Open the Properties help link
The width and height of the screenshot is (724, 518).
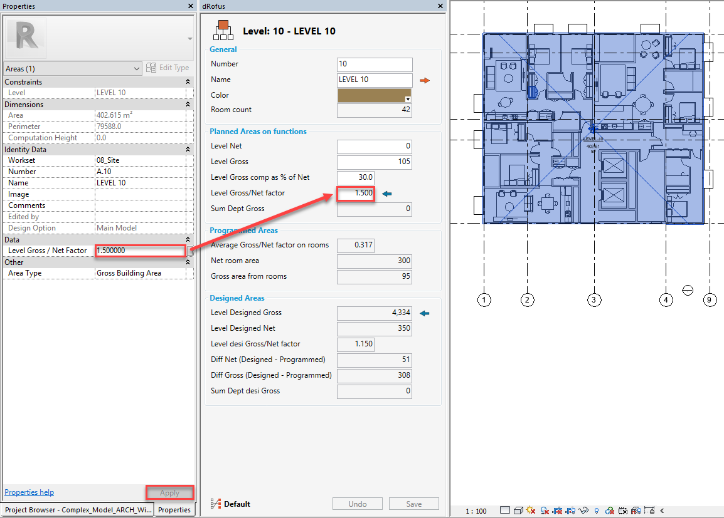tap(29, 492)
